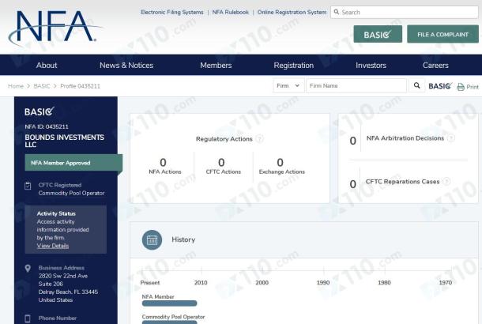Click the BASIC logo in sidebar

click(40, 111)
